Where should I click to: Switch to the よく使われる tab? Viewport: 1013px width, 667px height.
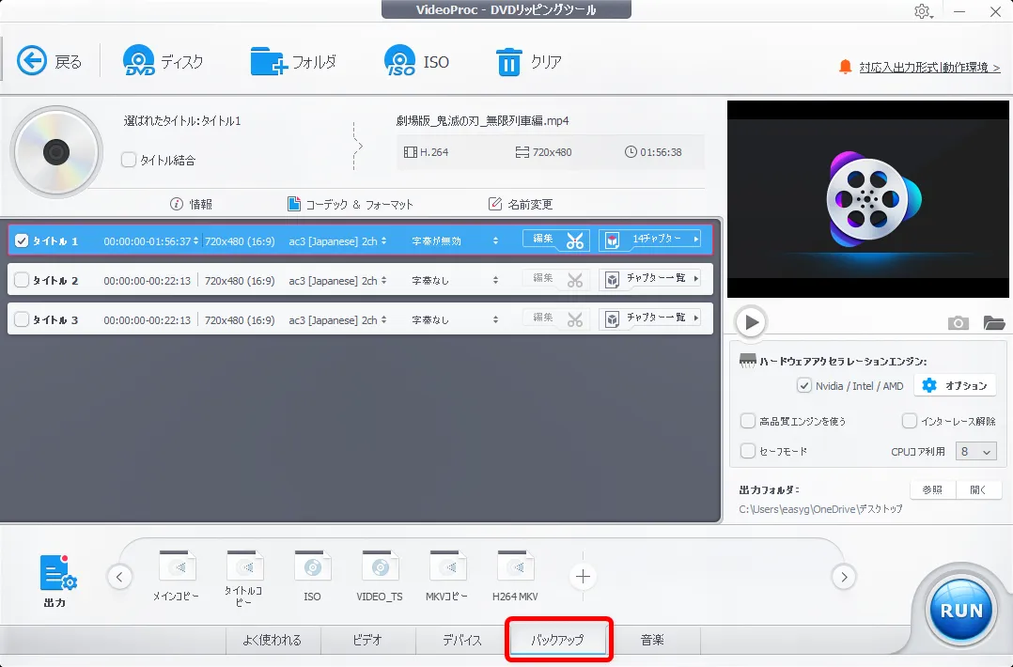tap(272, 640)
